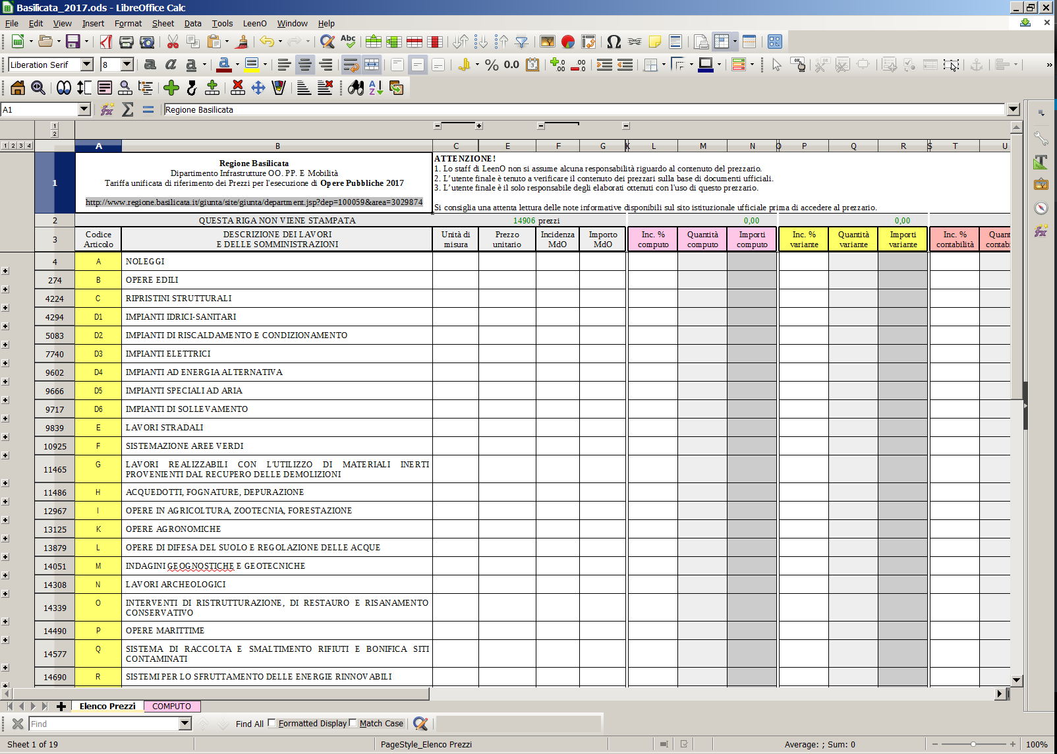The image size is (1057, 754).
Task: Select outline level 1 for rows
Action: (x=5, y=146)
